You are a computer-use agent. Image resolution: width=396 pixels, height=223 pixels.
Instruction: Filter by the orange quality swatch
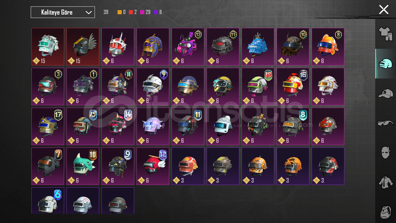[120, 12]
